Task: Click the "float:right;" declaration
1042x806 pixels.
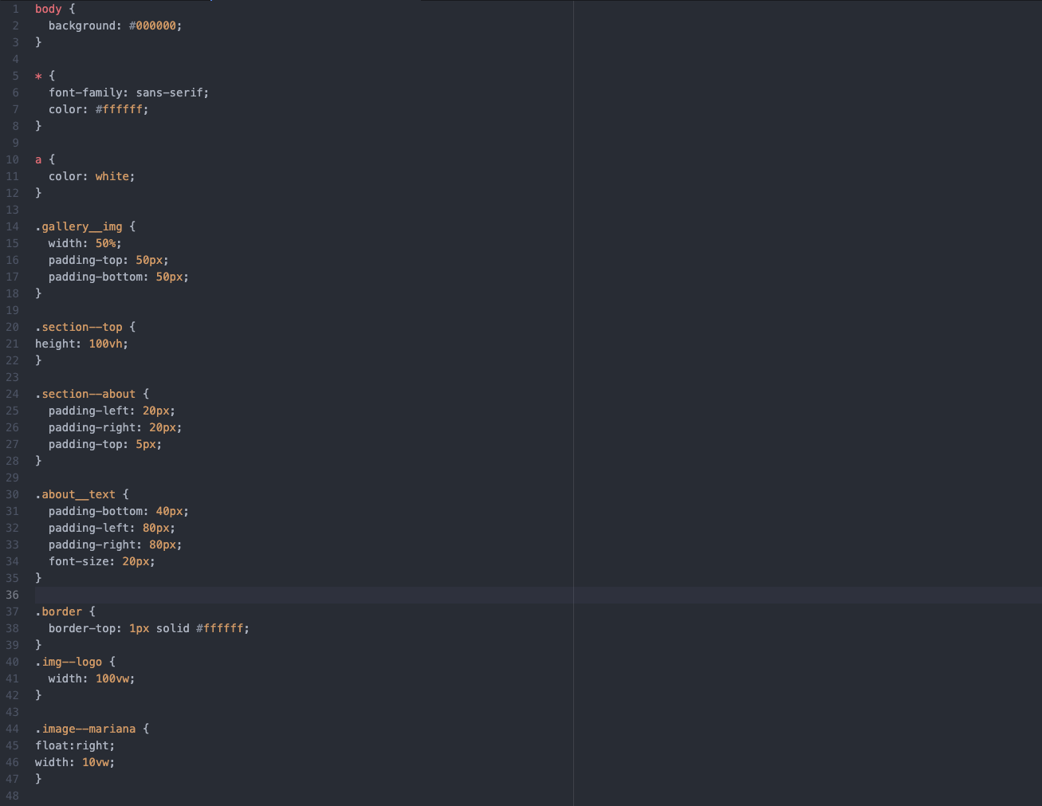Action: click(75, 745)
